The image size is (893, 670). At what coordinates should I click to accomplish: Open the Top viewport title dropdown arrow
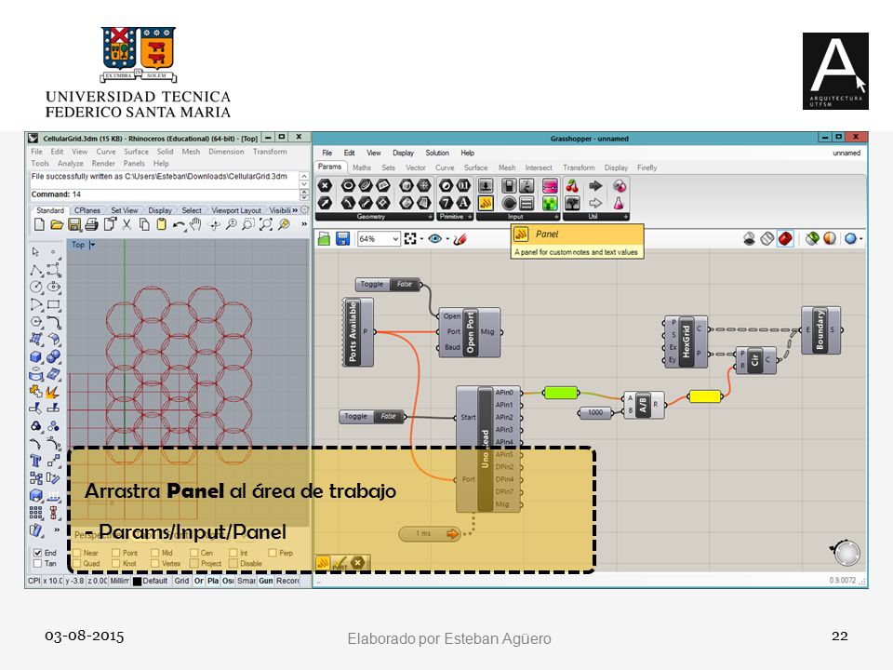[92, 245]
